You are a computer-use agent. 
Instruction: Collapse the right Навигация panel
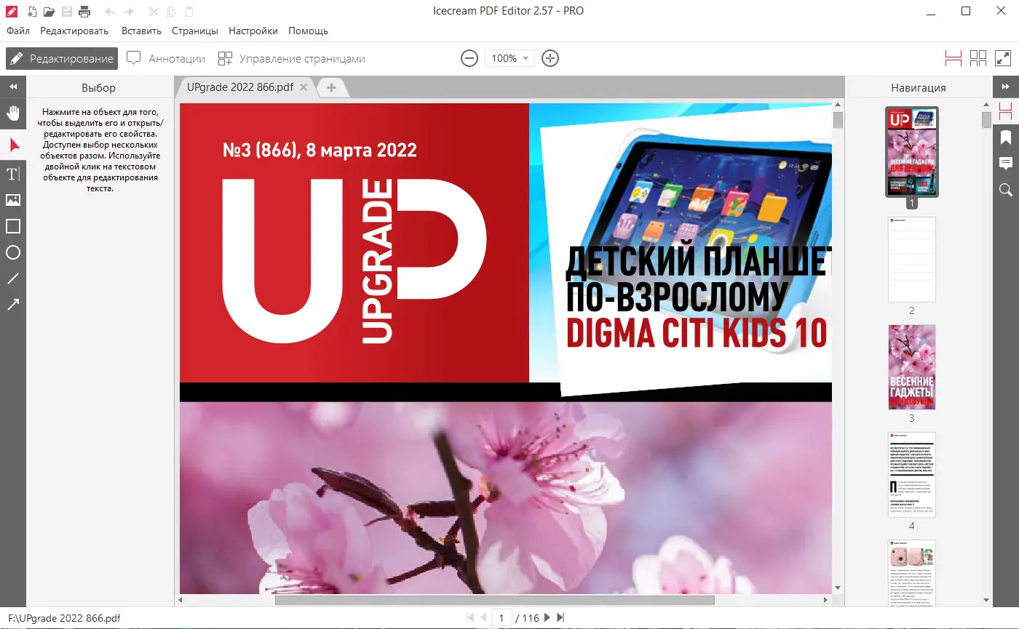(x=1006, y=87)
